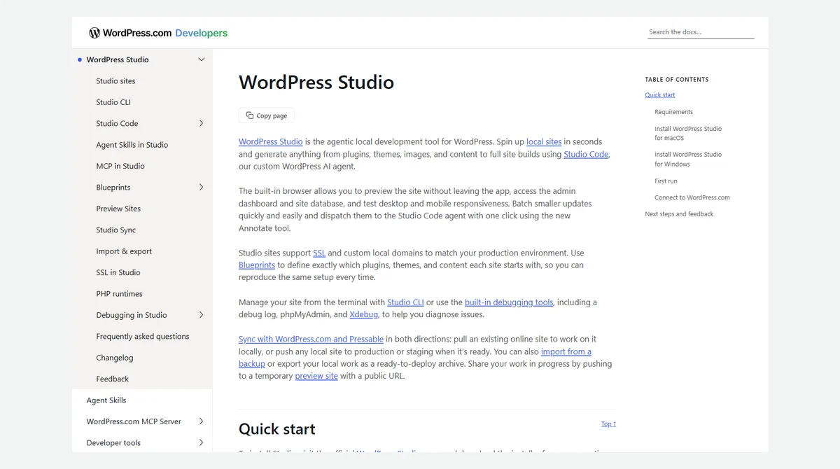Screen dimensions: 840x469
Task: Open SSL in Studio sidebar item
Action: 118,272
